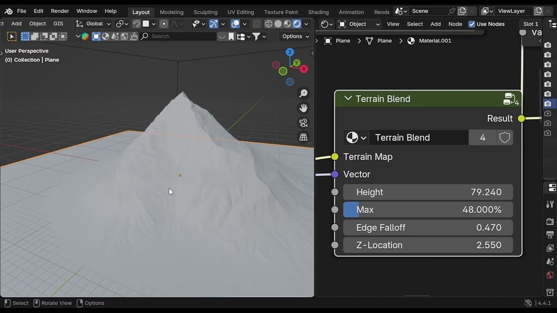Open the Scene properties tab icon
This screenshot has height=313, width=557.
[x=550, y=261]
